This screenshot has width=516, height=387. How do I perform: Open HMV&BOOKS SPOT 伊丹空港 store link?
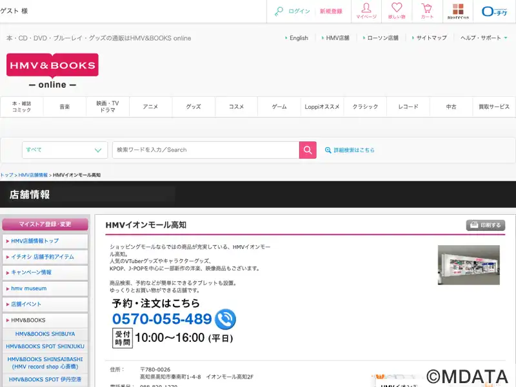(45, 379)
